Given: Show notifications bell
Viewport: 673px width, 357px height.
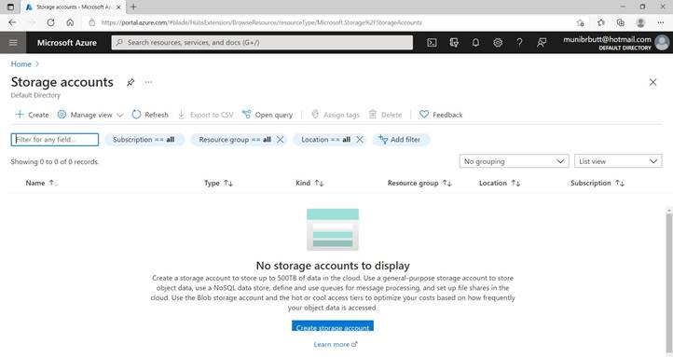Looking at the screenshot, I should click(475, 43).
